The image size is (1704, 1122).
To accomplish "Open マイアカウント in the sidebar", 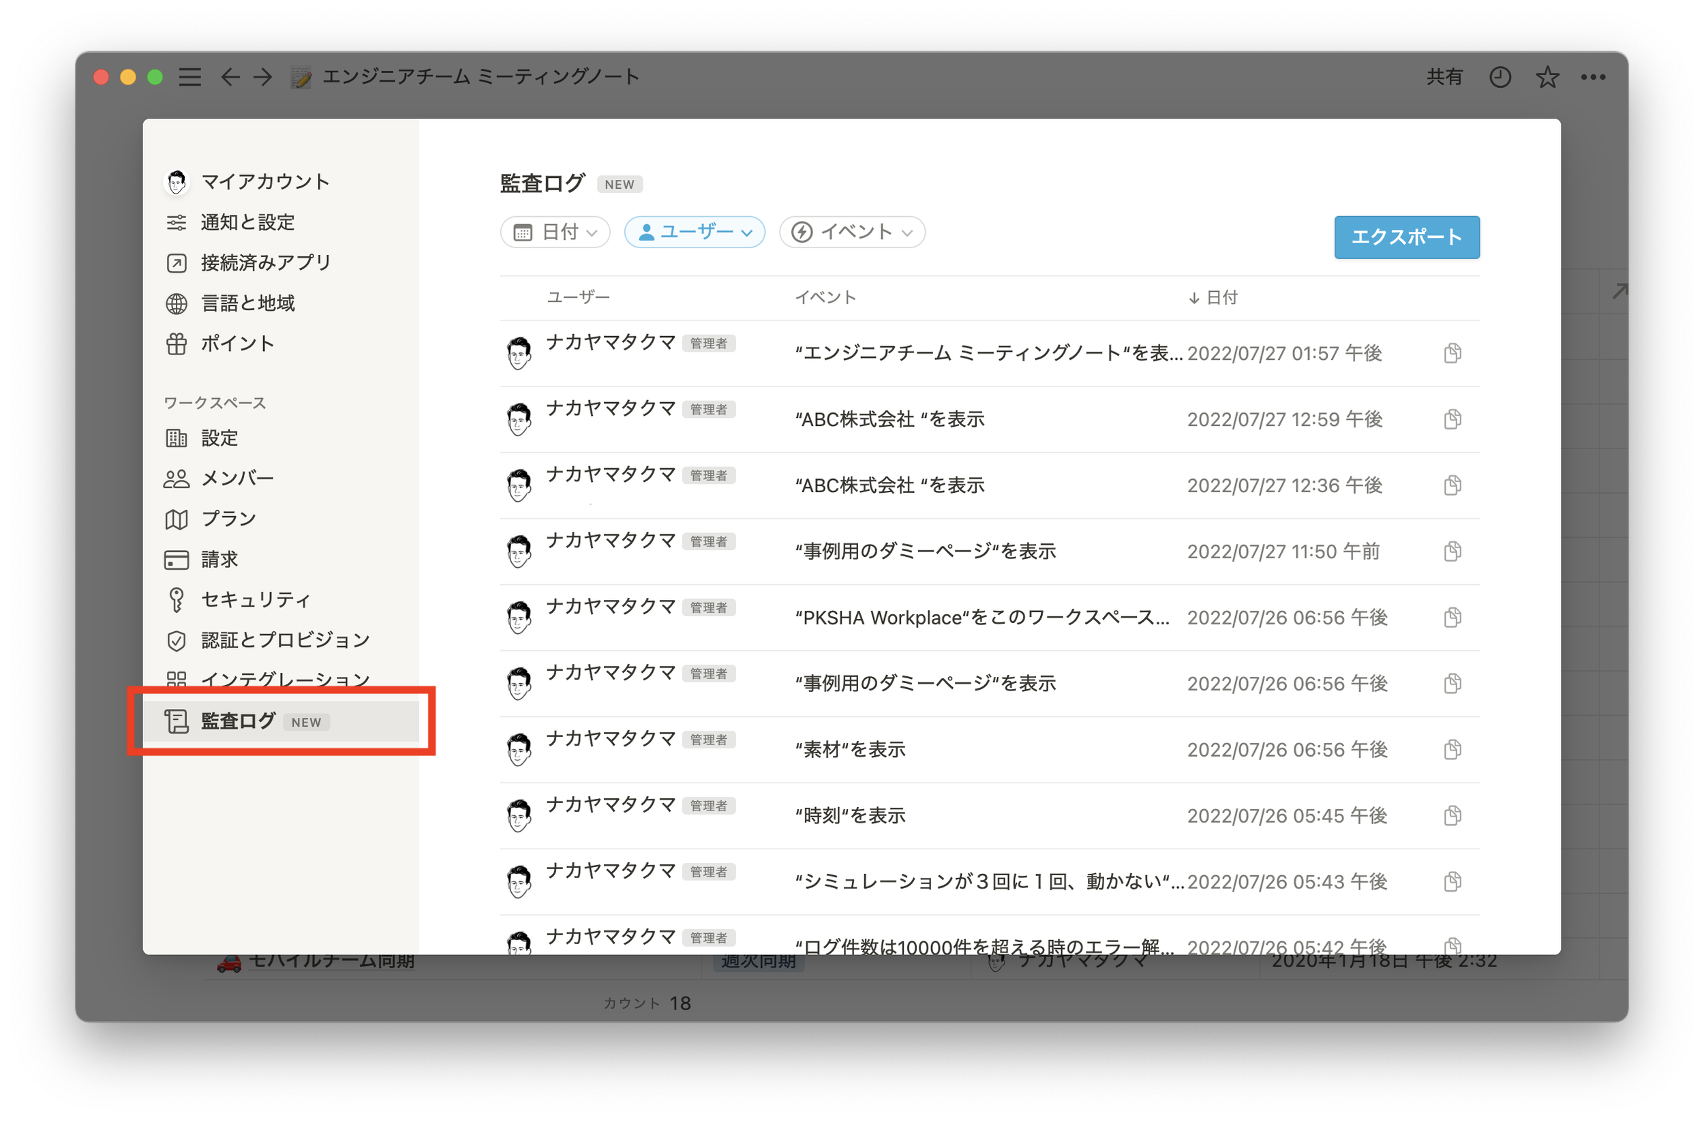I will click(265, 182).
